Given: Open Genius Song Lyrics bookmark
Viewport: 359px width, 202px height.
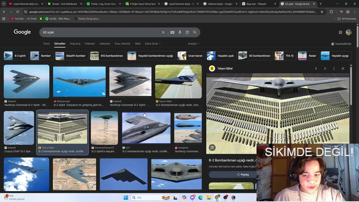Looking at the screenshot, I should tap(87, 19).
